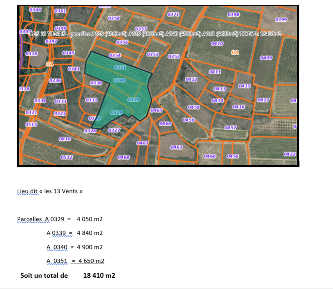This screenshot has width=333, height=289.
Task: Click the 'Parcelles A 0329 = 4 050 m2' line
Action: click(60, 219)
